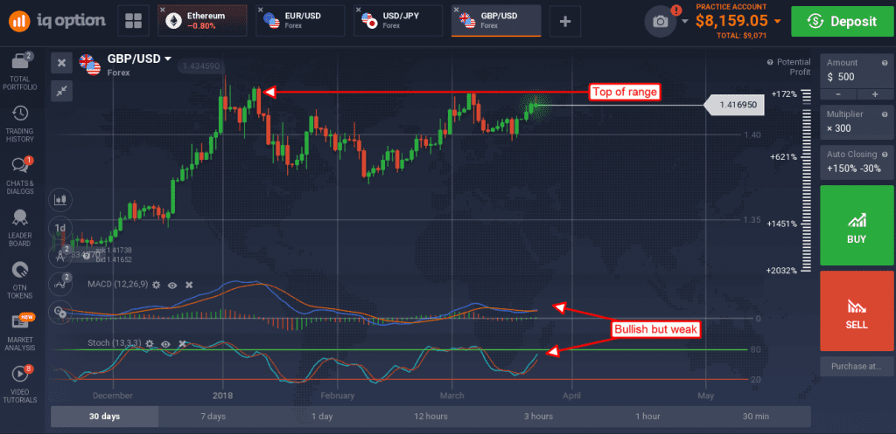Close the GBP/USD chart with X button
The height and width of the screenshot is (434, 896).
(62, 63)
